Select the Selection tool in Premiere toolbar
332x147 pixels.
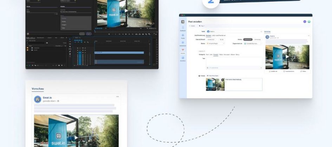(x=70, y=39)
